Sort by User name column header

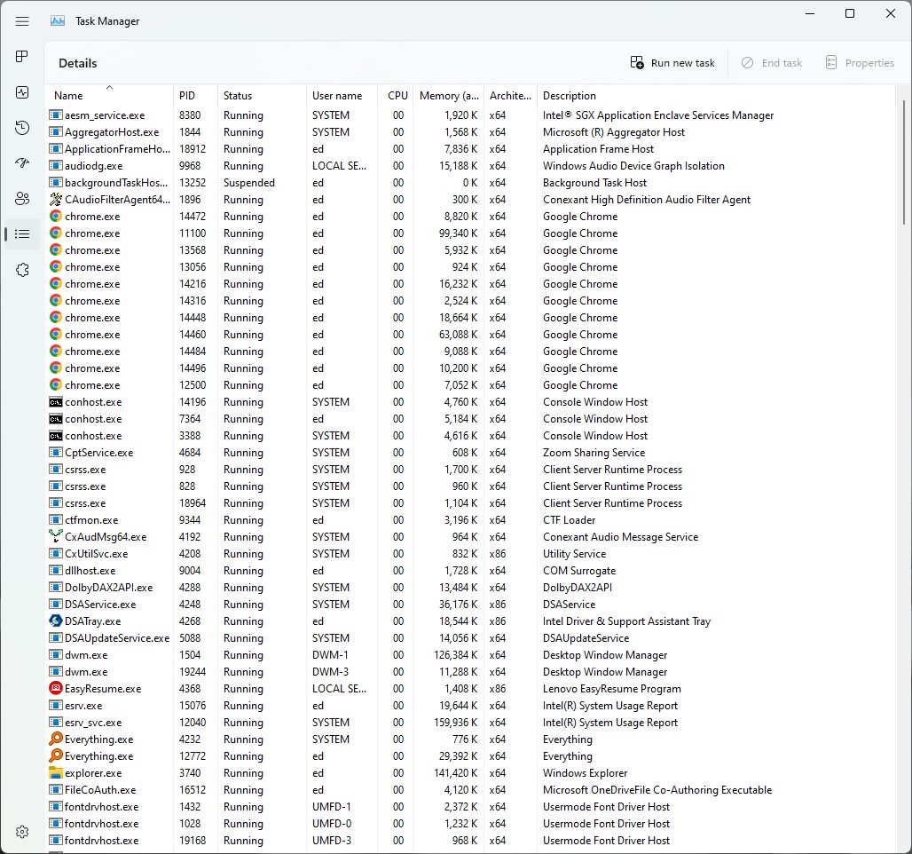click(x=342, y=96)
